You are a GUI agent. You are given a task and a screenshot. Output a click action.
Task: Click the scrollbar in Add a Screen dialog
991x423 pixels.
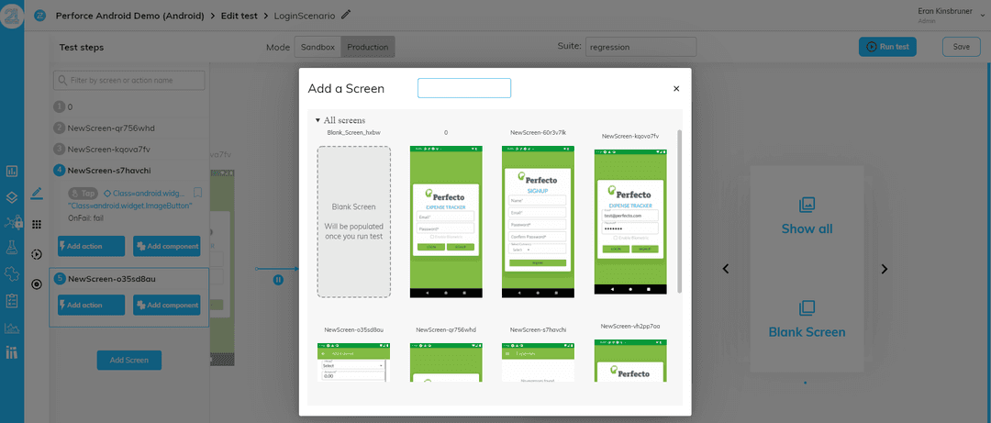point(679,212)
